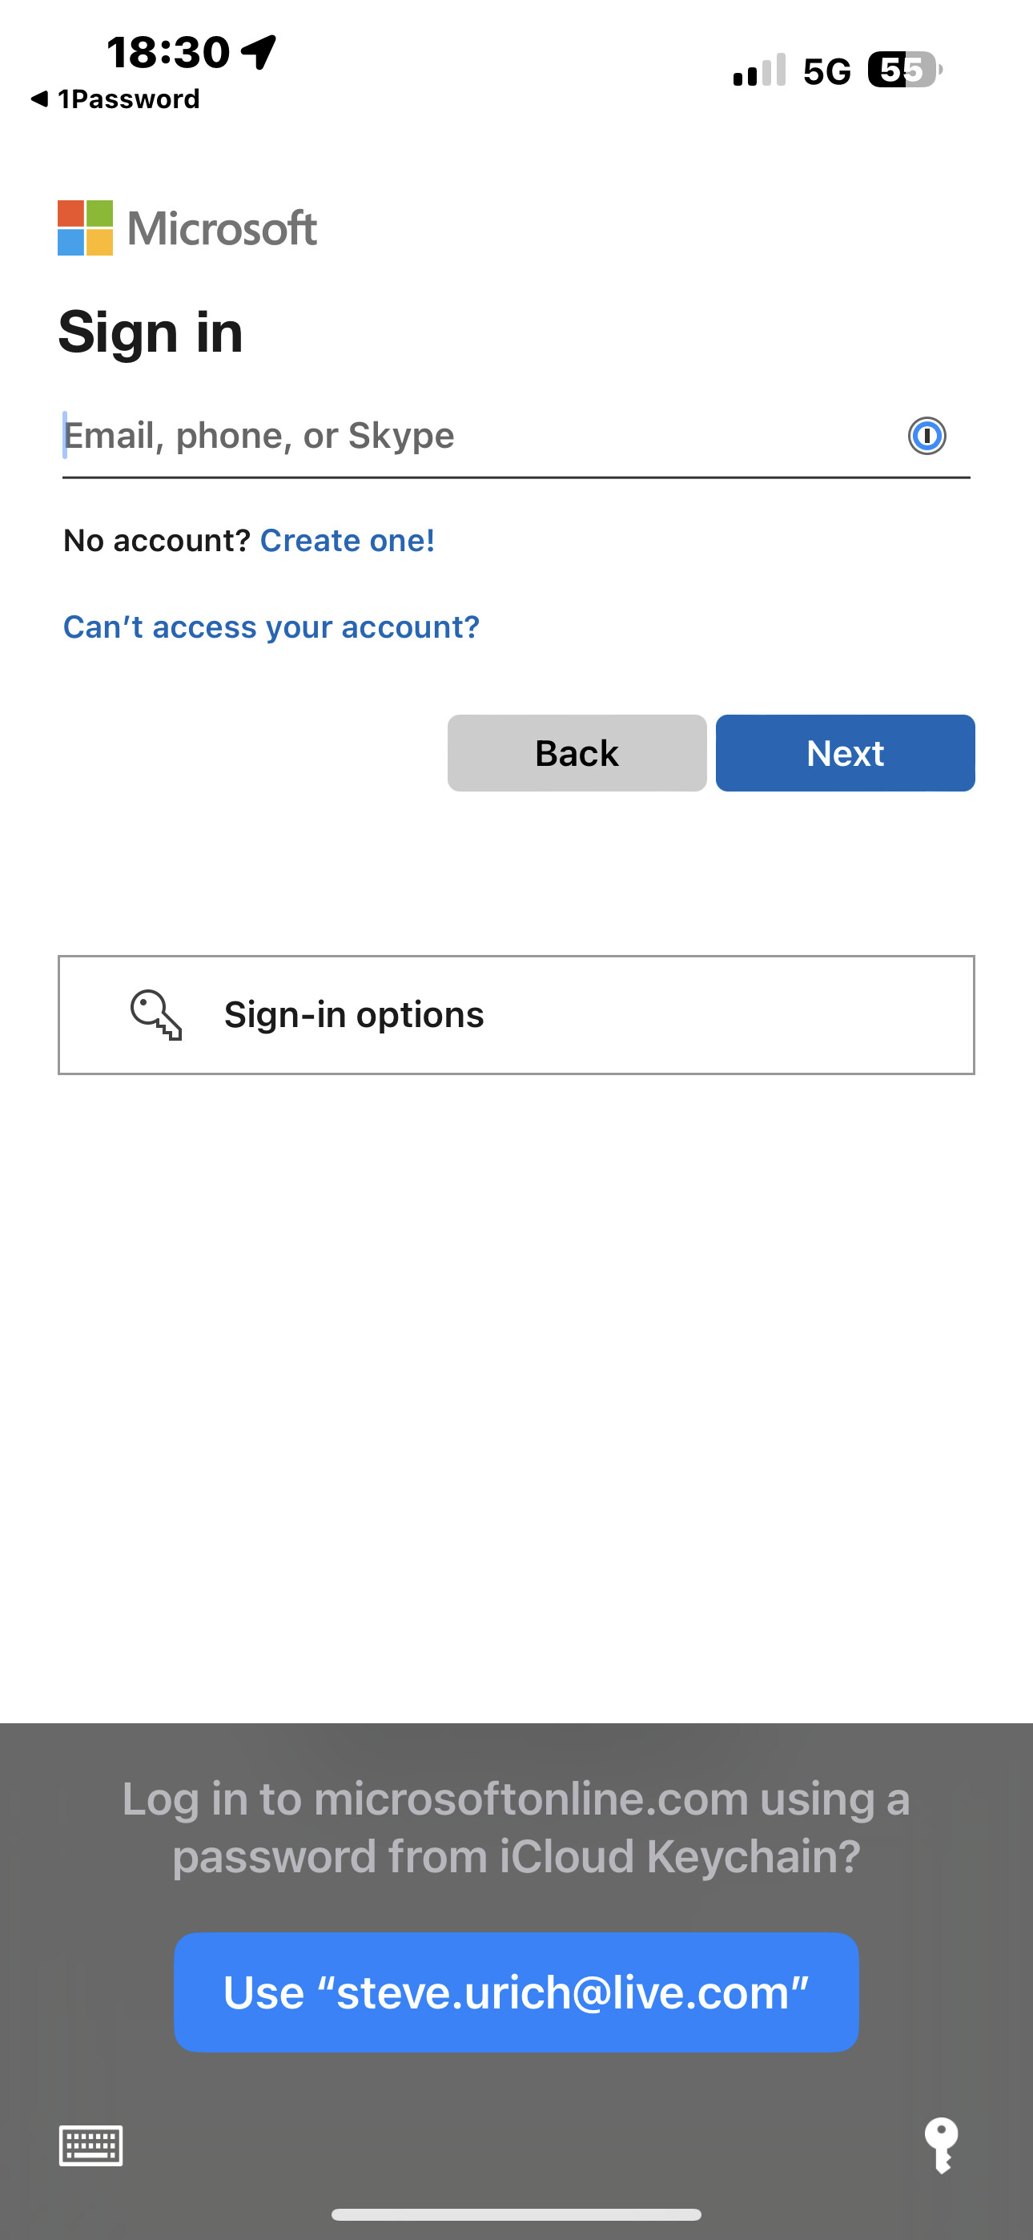Tap the battery level indicator
This screenshot has height=2240, width=1033.
click(x=904, y=71)
